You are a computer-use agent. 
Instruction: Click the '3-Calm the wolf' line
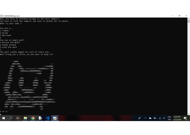point(8,47)
